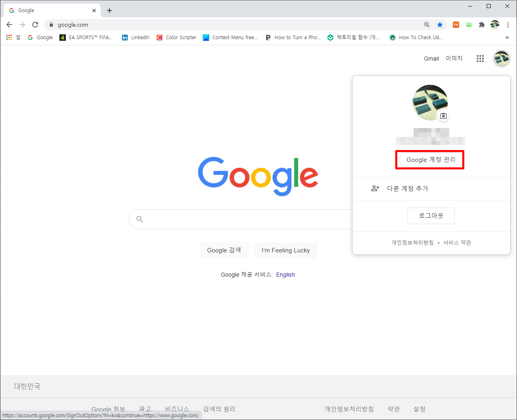517x420 pixels.
Task: Open 비즈니스 footer link
Action: pyautogui.click(x=177, y=409)
